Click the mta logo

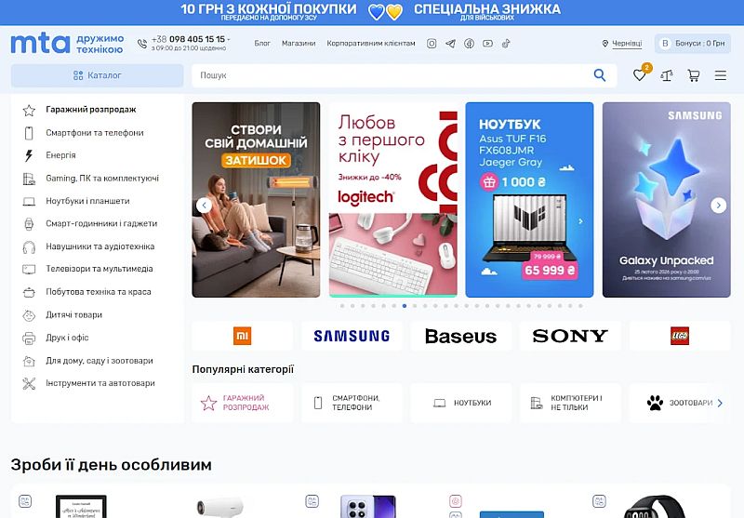(40, 43)
